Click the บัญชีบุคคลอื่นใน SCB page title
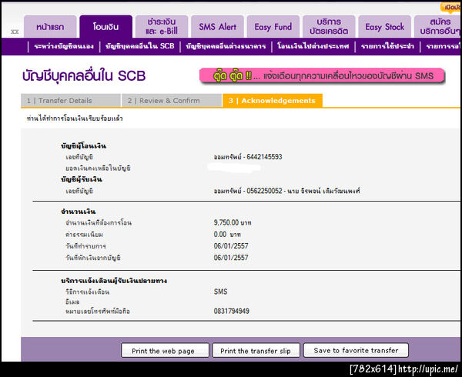Viewport: 462px width, 377px height. click(84, 75)
